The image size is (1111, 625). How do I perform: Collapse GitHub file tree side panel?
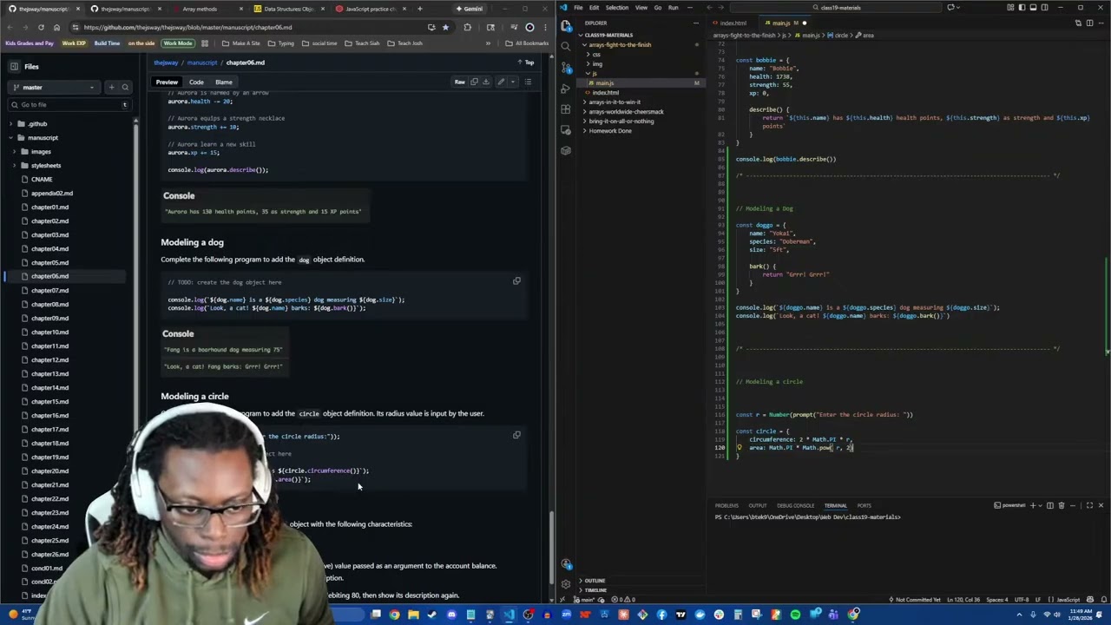14,66
